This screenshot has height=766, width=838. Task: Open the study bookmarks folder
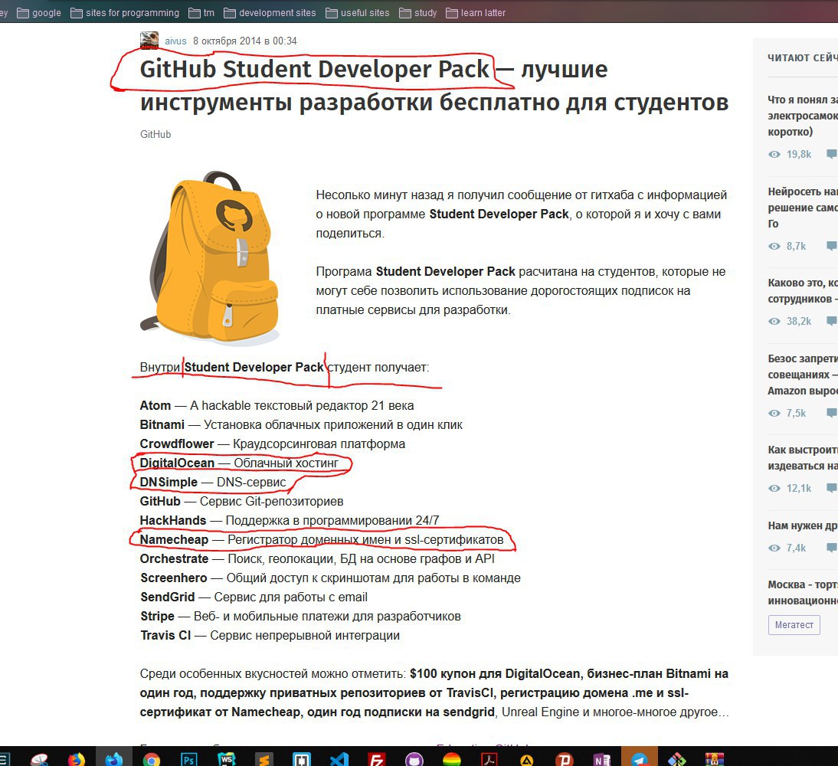pyautogui.click(x=418, y=13)
